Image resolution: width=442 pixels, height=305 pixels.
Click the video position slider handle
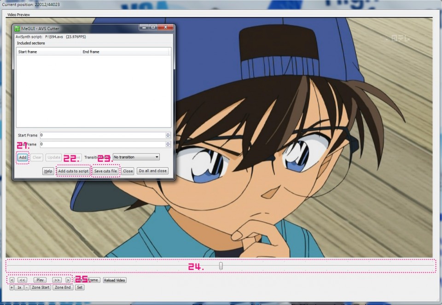pyautogui.click(x=221, y=266)
